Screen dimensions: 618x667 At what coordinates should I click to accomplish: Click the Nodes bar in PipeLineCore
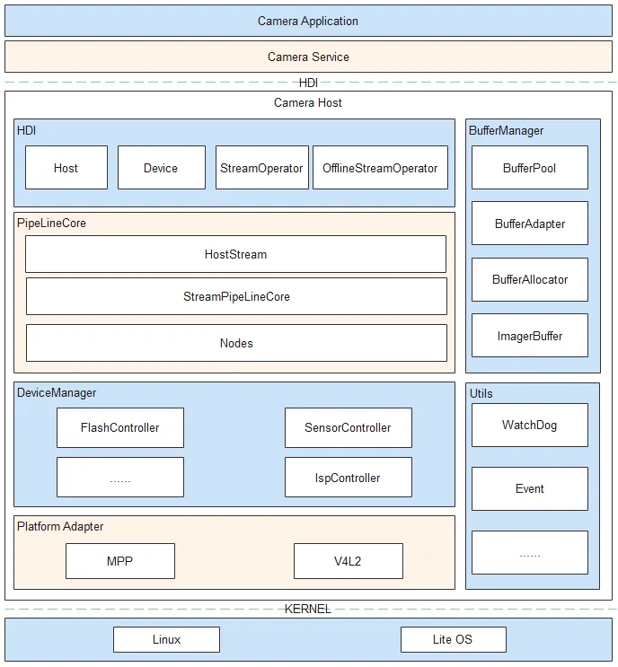[236, 343]
